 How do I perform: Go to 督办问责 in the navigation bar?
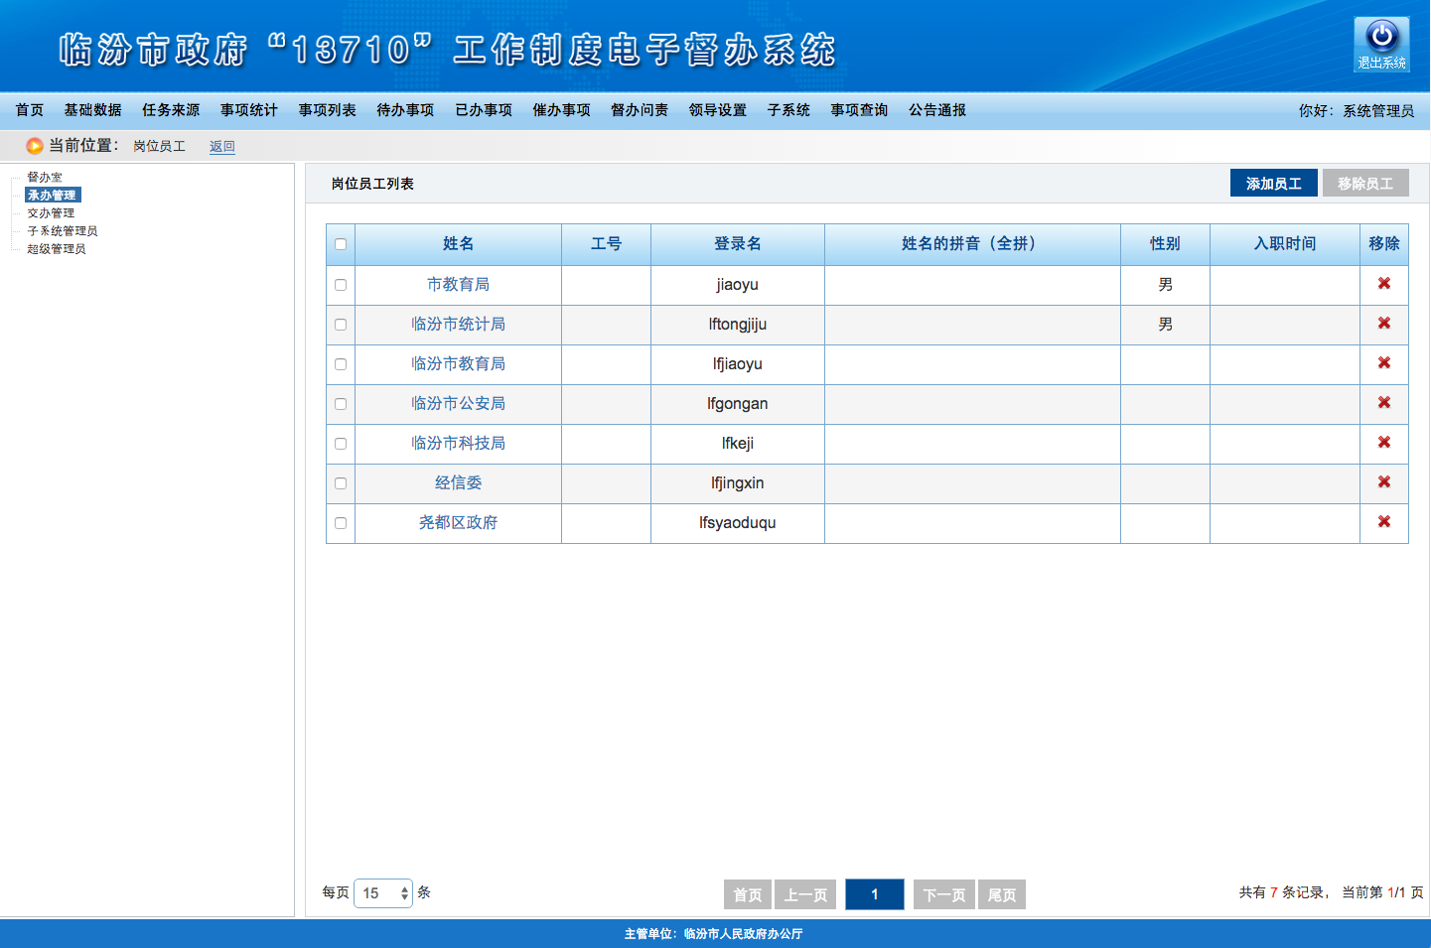click(639, 110)
